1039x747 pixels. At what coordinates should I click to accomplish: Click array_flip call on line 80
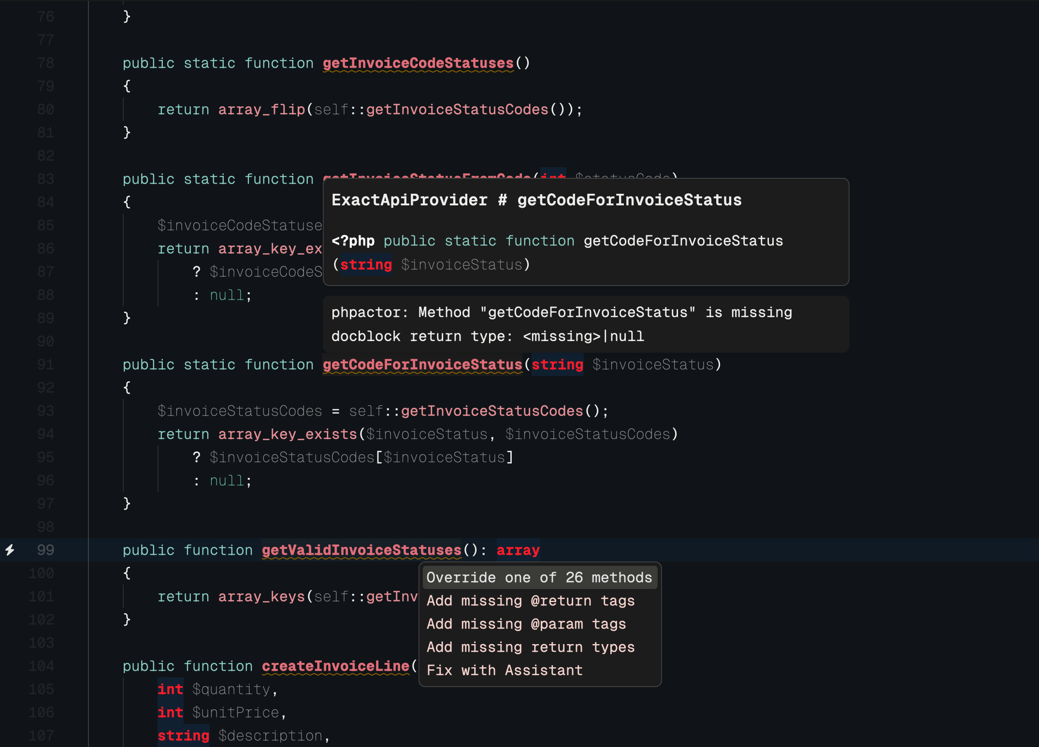click(261, 110)
